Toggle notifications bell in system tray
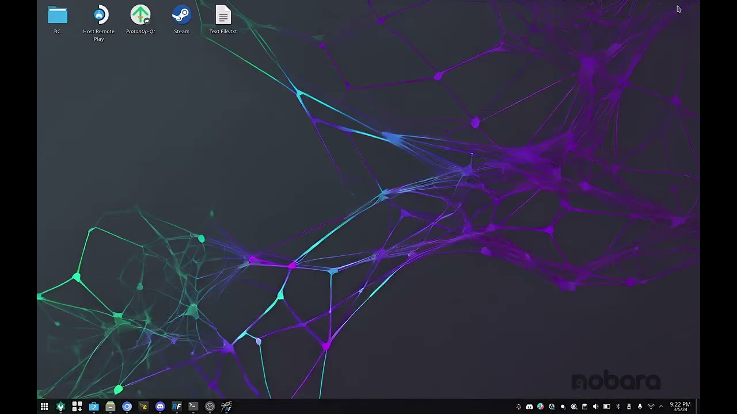The image size is (737, 414). 518,407
